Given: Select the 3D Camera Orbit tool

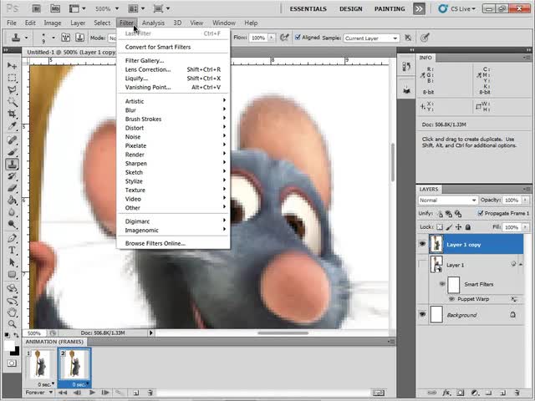Looking at the screenshot, I should [x=12, y=301].
